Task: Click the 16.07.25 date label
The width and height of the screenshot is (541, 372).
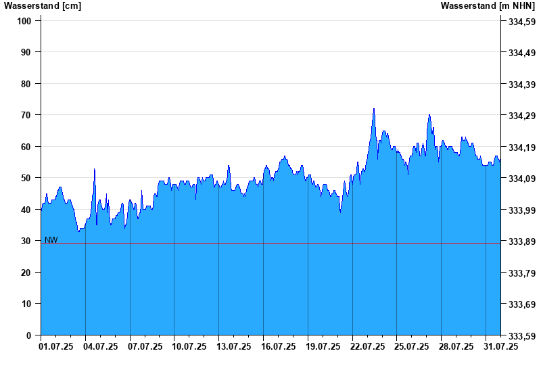Action: (279, 346)
